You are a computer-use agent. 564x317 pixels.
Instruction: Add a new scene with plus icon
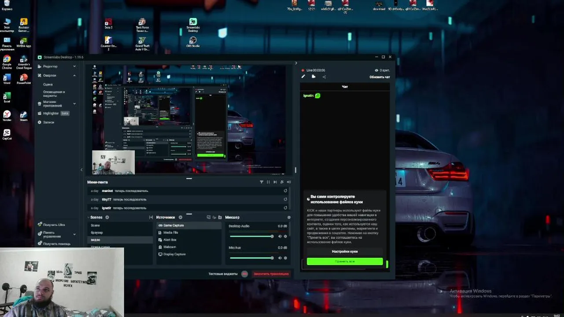[107, 217]
